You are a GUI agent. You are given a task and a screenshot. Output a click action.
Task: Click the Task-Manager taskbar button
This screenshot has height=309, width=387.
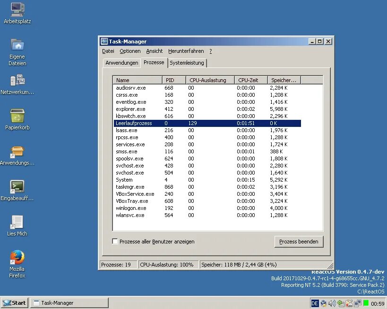tap(69, 303)
